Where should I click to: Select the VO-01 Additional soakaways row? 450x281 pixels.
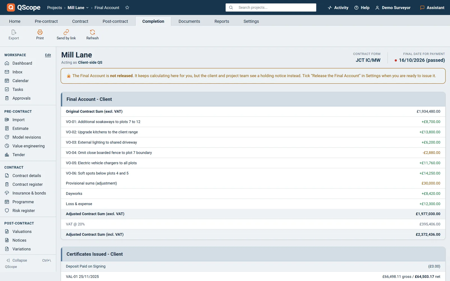click(253, 122)
